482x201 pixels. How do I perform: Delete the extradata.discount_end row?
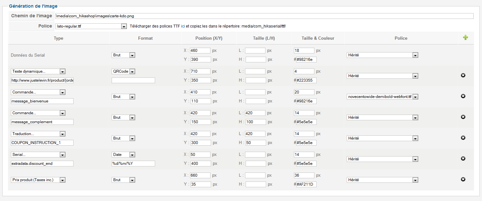(x=463, y=158)
